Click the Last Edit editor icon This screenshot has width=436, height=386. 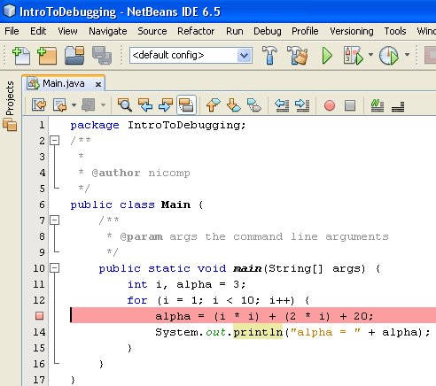tap(39, 104)
